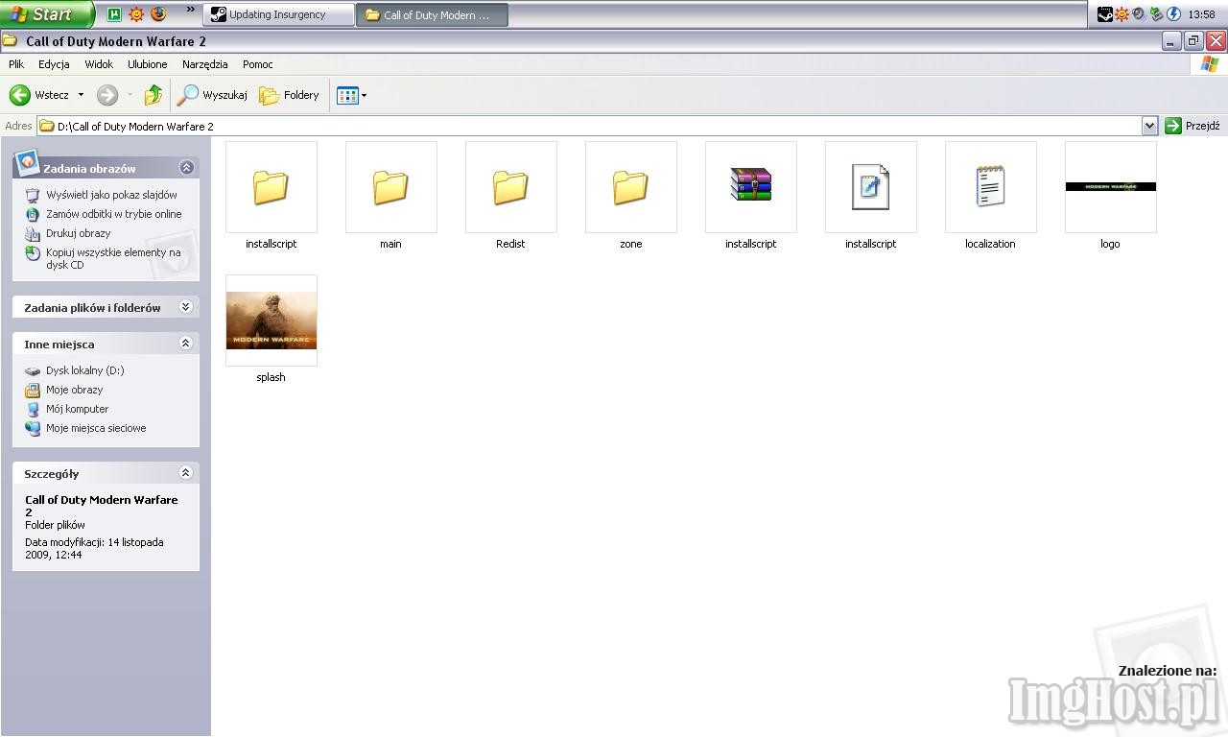Click the Daemon Tools lightning tray icon

1173,14
